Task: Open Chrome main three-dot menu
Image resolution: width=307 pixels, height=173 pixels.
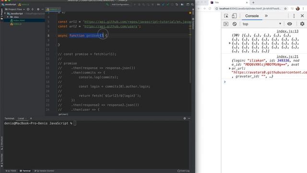Action: pos(303,9)
